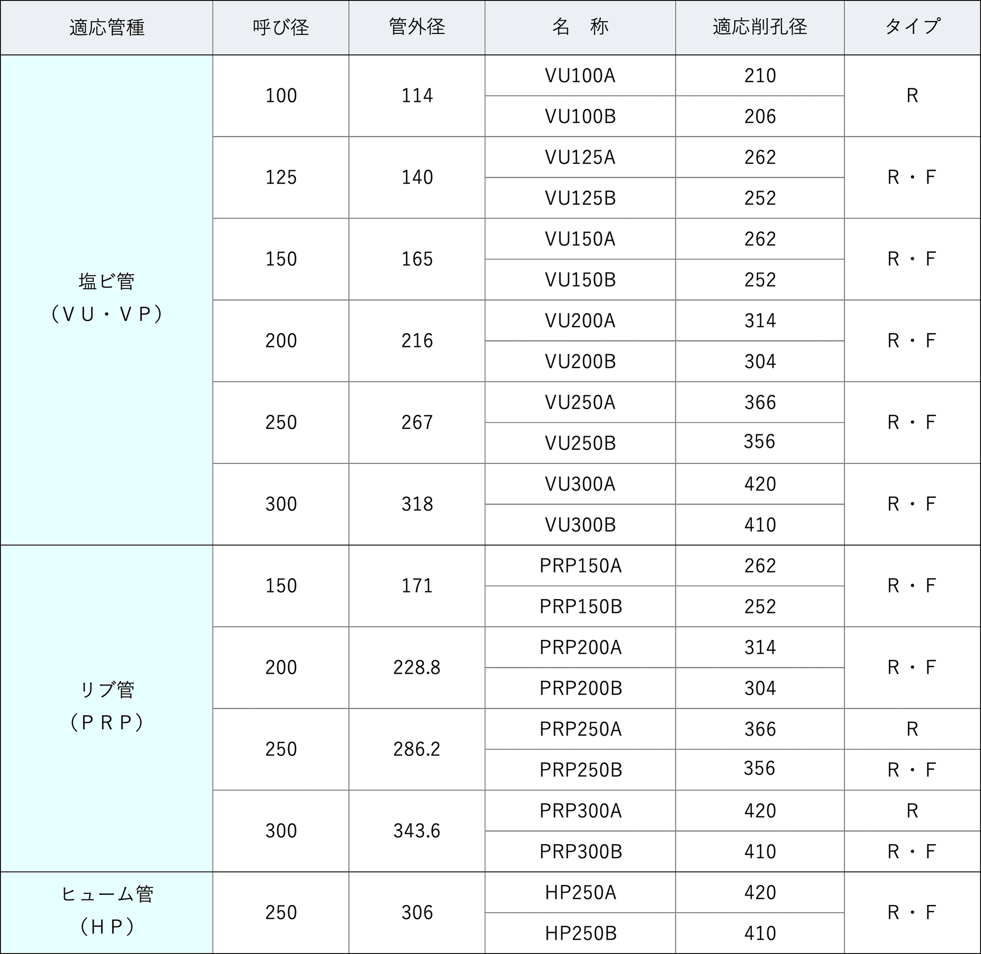Click outer diameter value 306
This screenshot has height=954, width=981.
pyautogui.click(x=417, y=912)
